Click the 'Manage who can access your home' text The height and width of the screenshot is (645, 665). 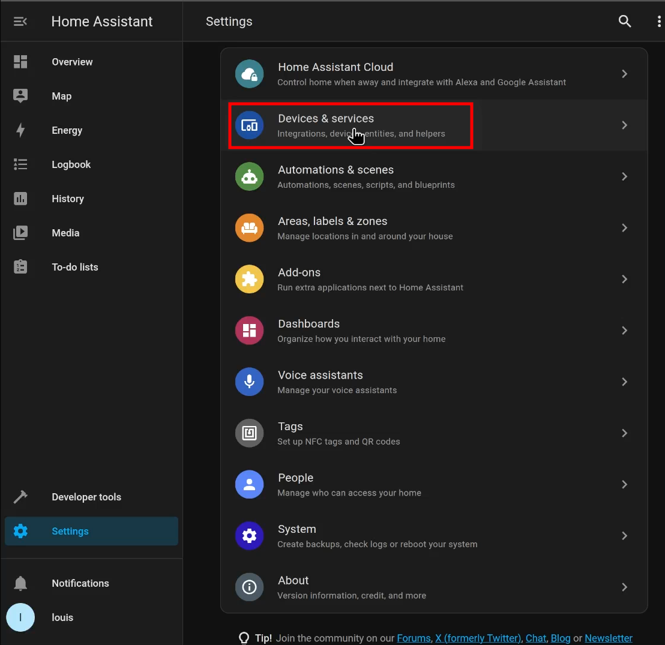pos(349,493)
